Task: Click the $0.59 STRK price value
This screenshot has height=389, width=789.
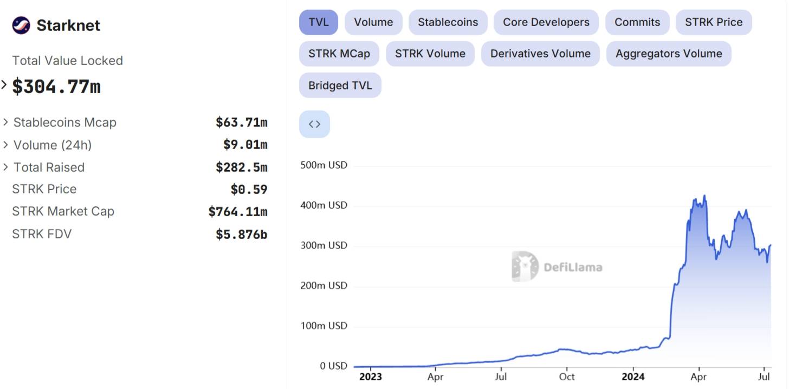Action: pos(249,190)
